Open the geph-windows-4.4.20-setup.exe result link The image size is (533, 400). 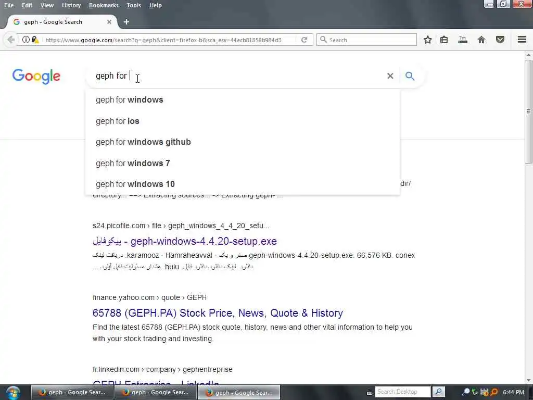coord(185,241)
